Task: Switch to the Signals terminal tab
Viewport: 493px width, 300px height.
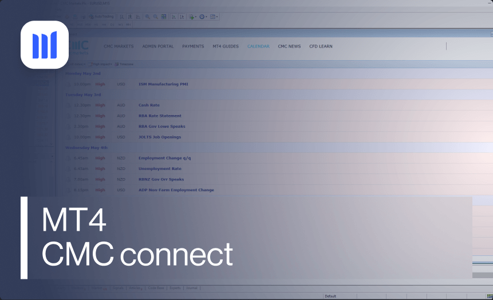Action: point(118,288)
